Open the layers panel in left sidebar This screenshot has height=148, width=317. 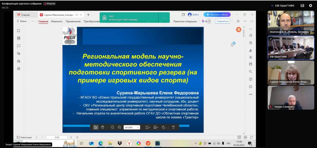pyautogui.click(x=19, y=68)
